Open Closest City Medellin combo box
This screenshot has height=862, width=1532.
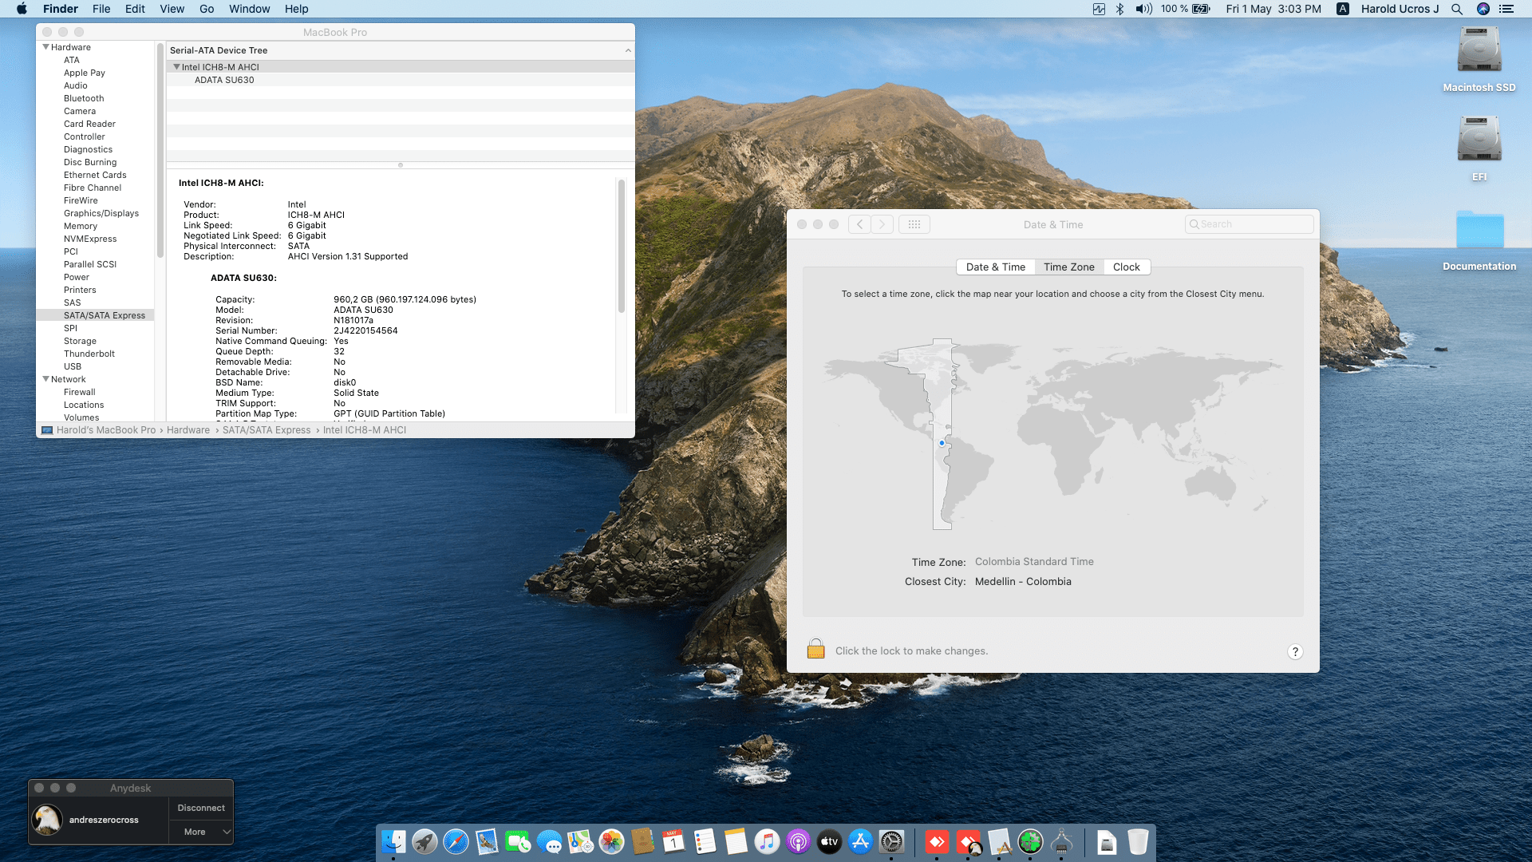1023,582
